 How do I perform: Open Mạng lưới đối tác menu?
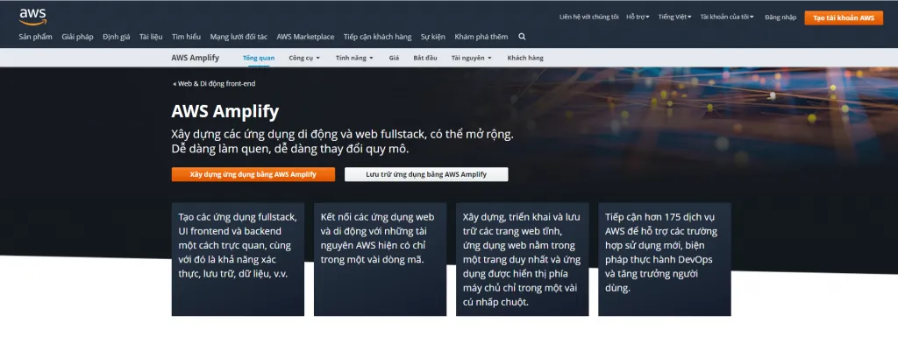click(x=239, y=37)
